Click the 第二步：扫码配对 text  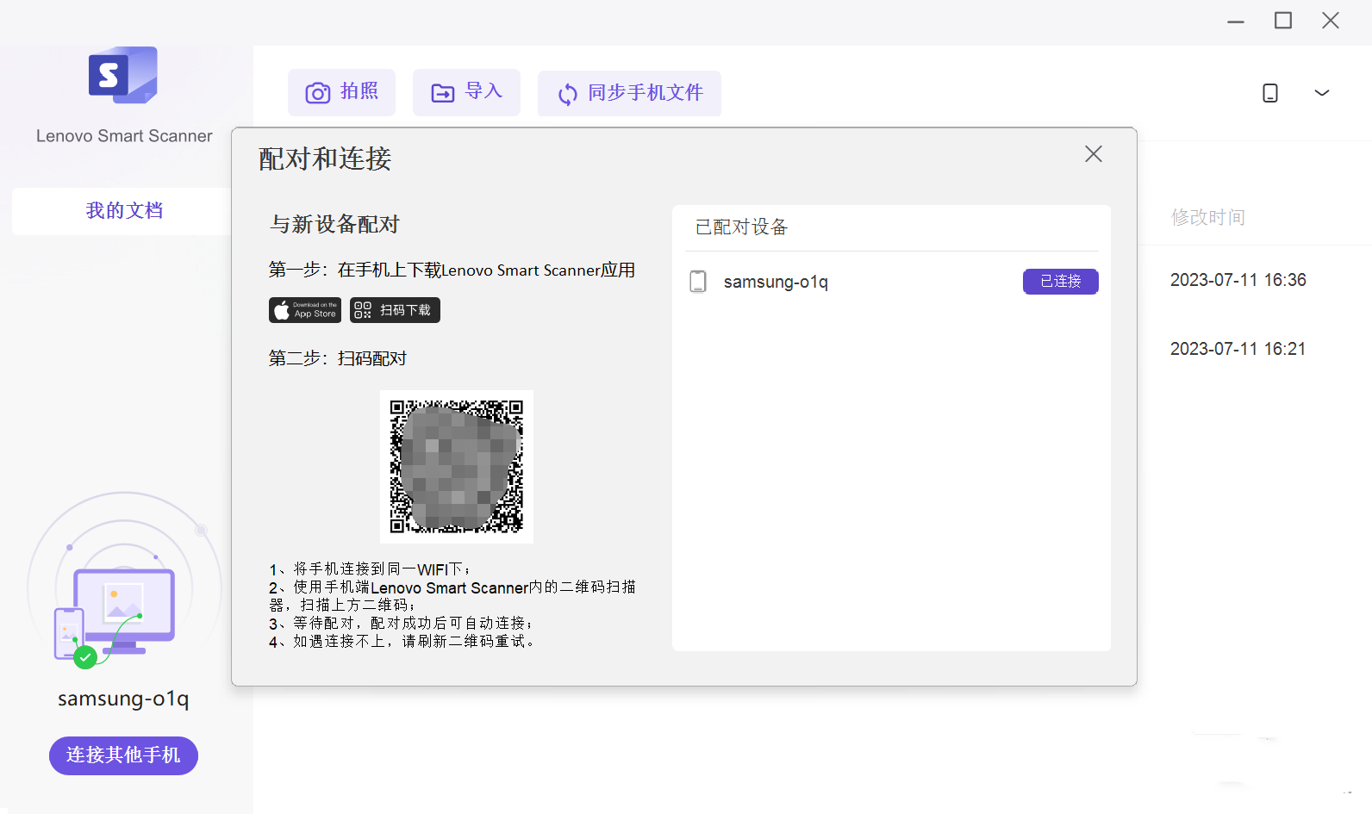point(337,358)
